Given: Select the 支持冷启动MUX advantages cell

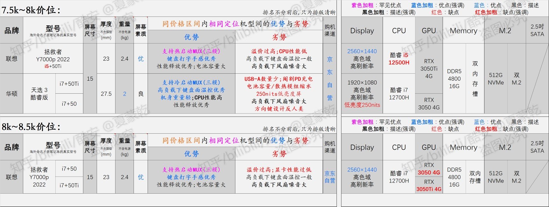Looking at the screenshot, I should [x=191, y=94].
